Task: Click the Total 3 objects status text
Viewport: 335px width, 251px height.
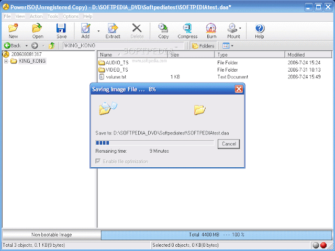Action: pyautogui.click(x=33, y=245)
